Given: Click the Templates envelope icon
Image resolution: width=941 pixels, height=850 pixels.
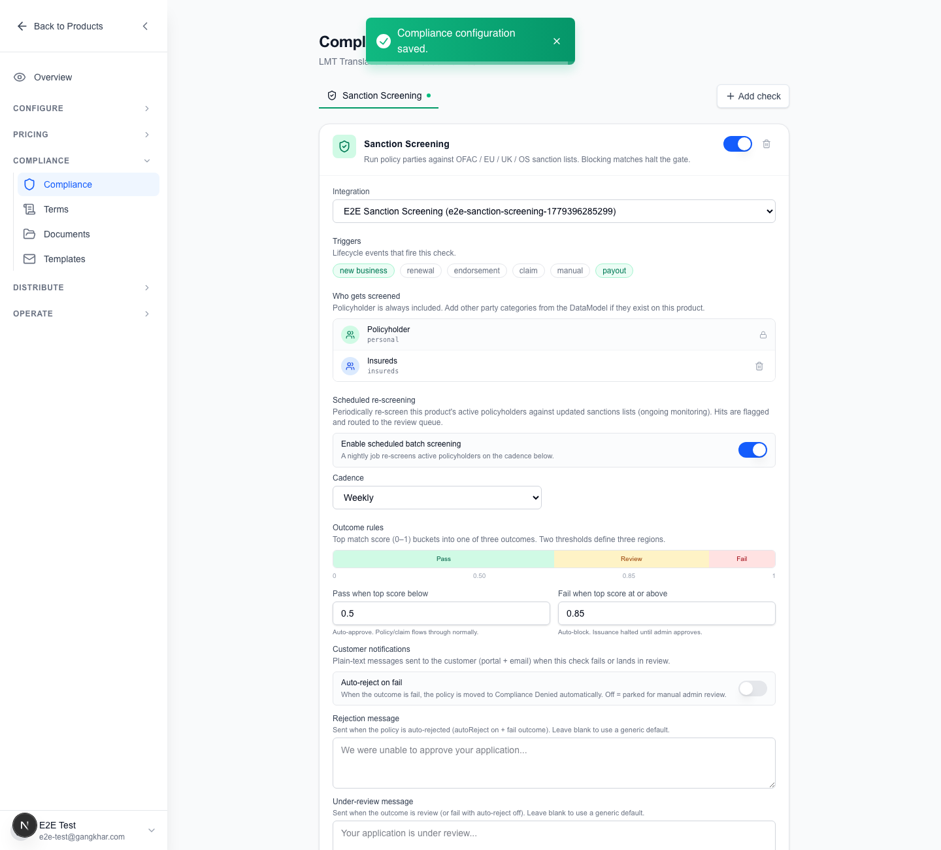Looking at the screenshot, I should (x=29, y=259).
